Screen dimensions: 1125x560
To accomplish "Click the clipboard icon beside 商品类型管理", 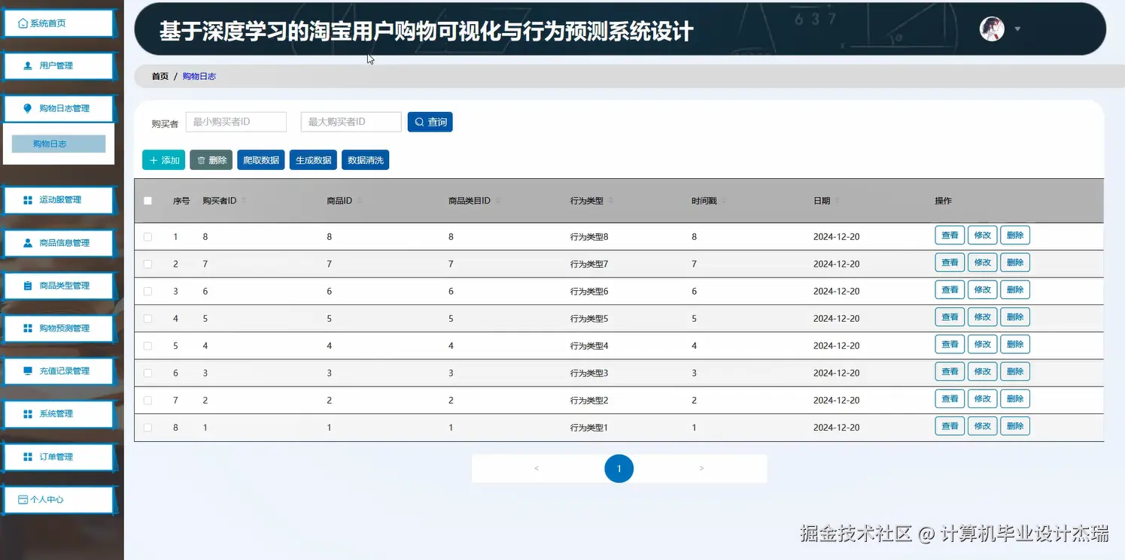I will 28,286.
